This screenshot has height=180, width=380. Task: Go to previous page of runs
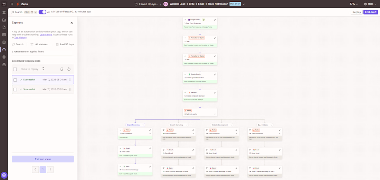[x=35, y=169]
